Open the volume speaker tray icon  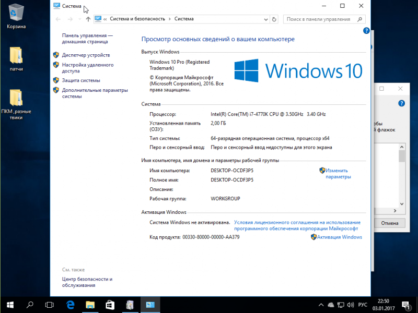tap(351, 305)
